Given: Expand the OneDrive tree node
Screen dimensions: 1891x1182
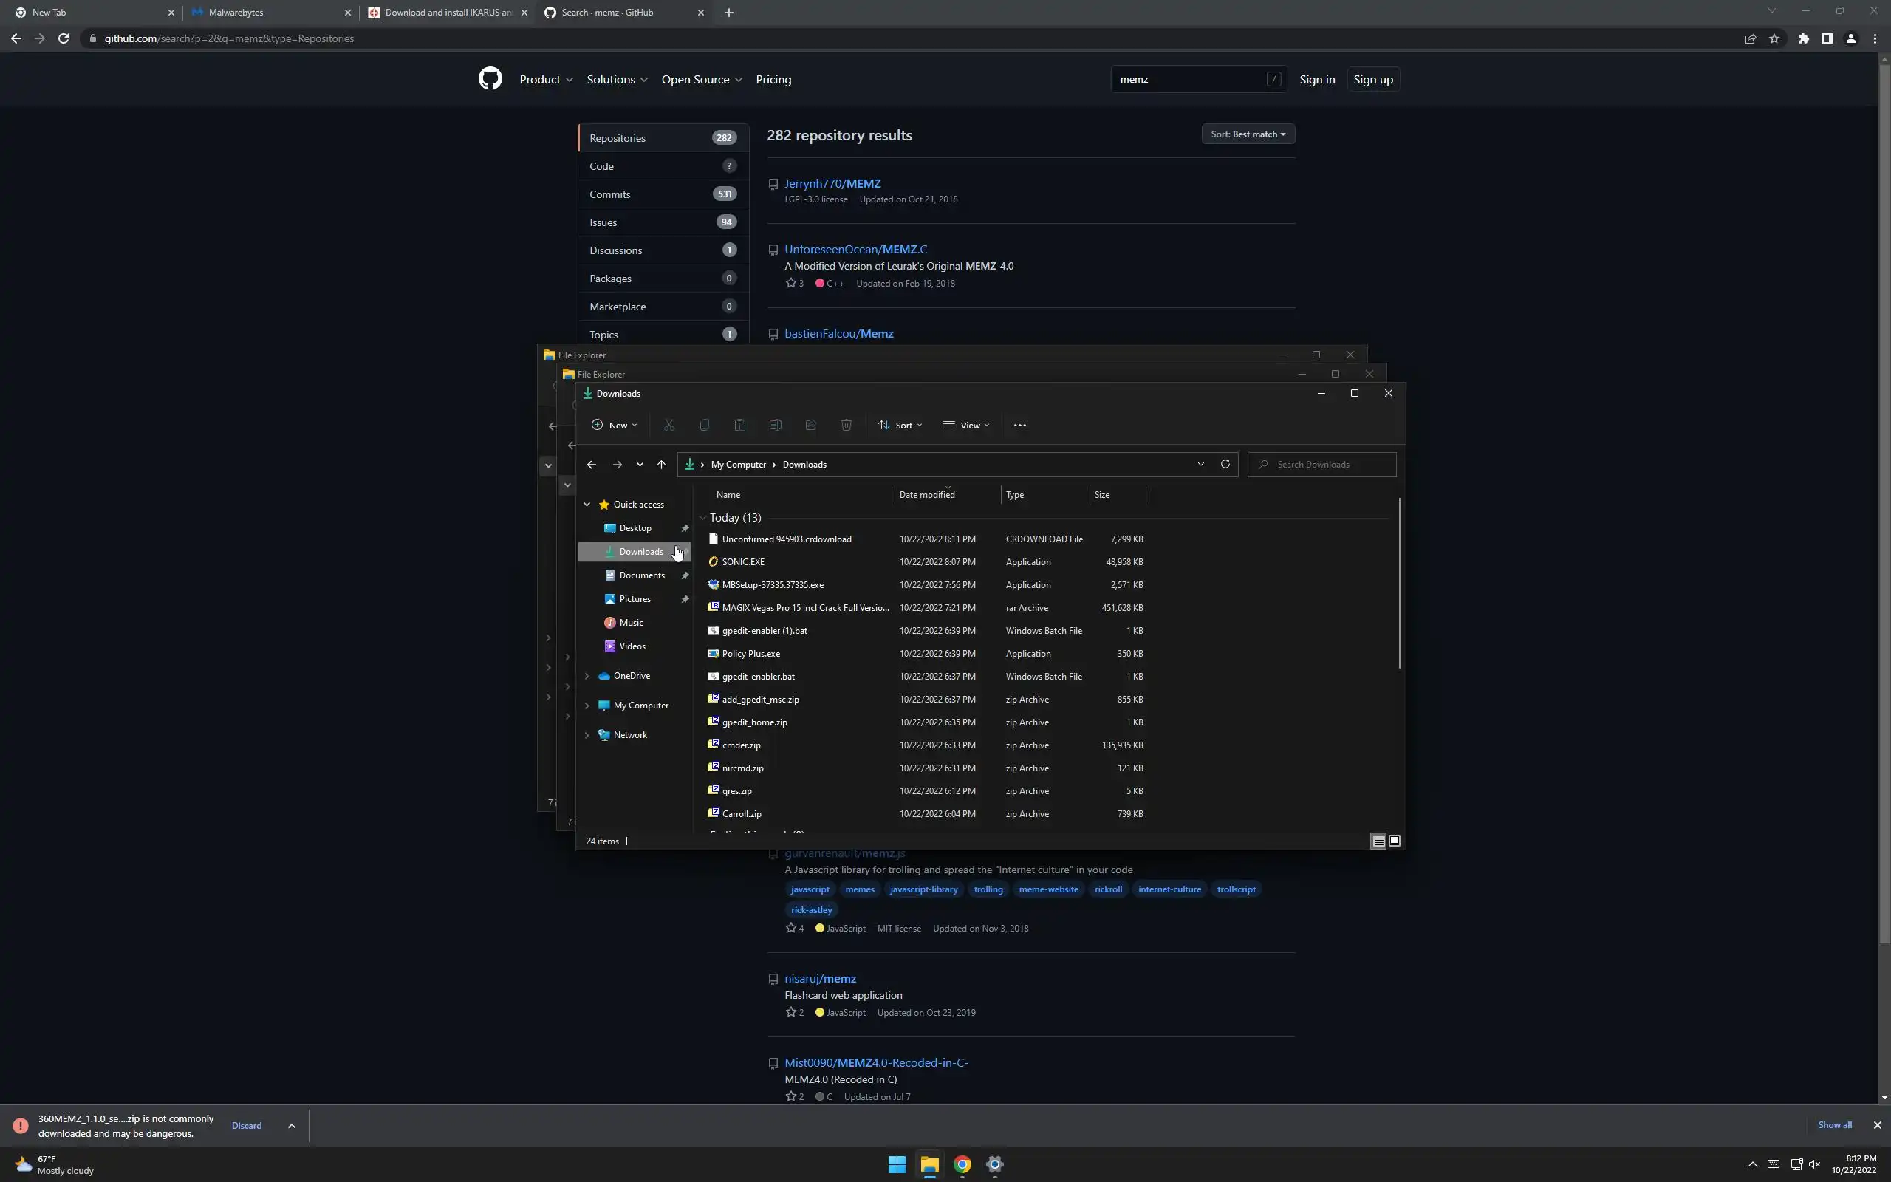Looking at the screenshot, I should [587, 676].
